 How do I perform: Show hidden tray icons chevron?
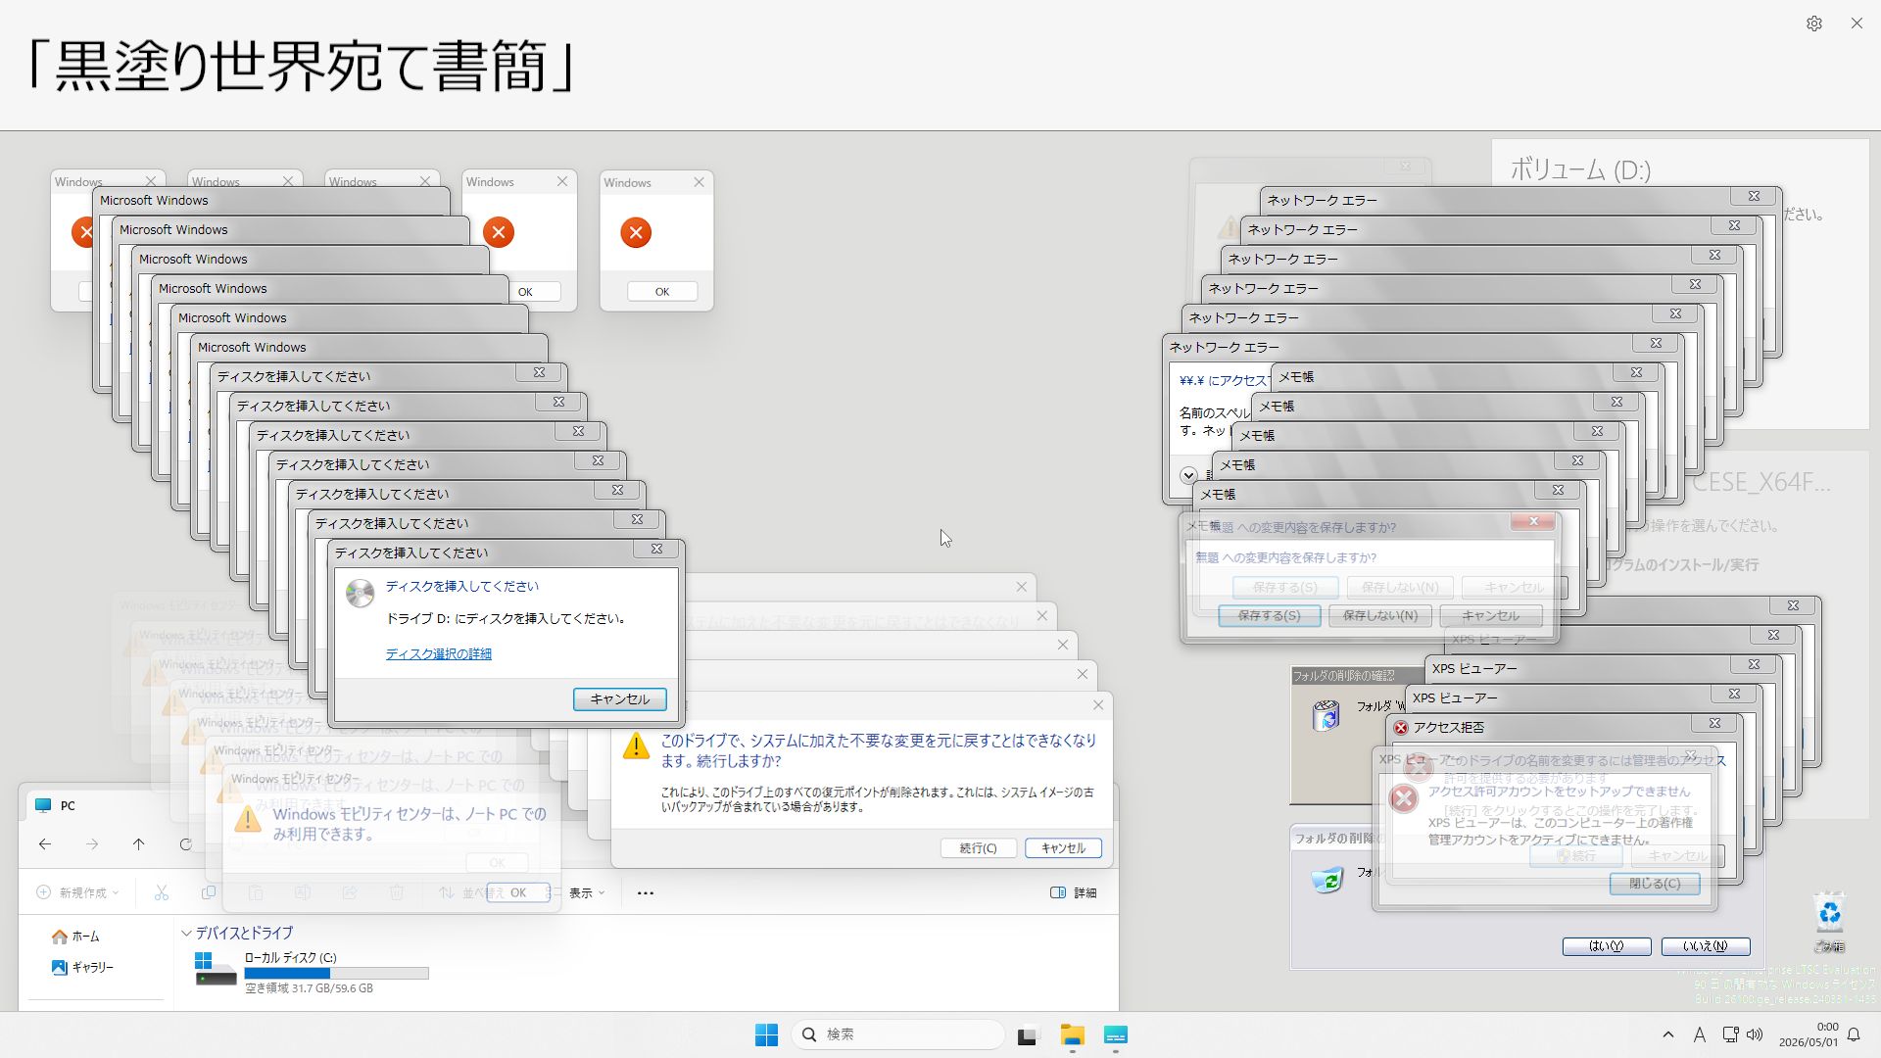pos(1668,1034)
